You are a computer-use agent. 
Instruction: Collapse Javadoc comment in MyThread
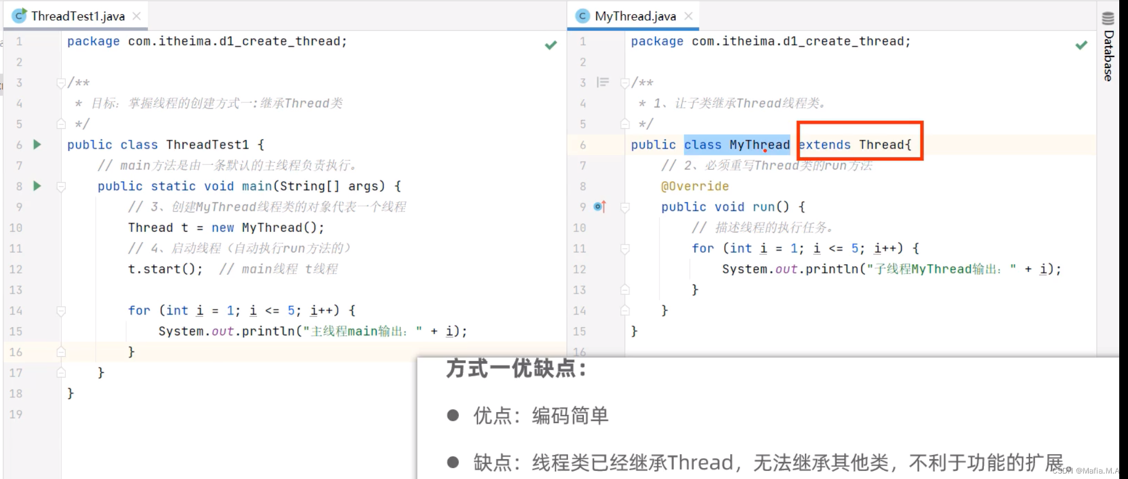625,83
